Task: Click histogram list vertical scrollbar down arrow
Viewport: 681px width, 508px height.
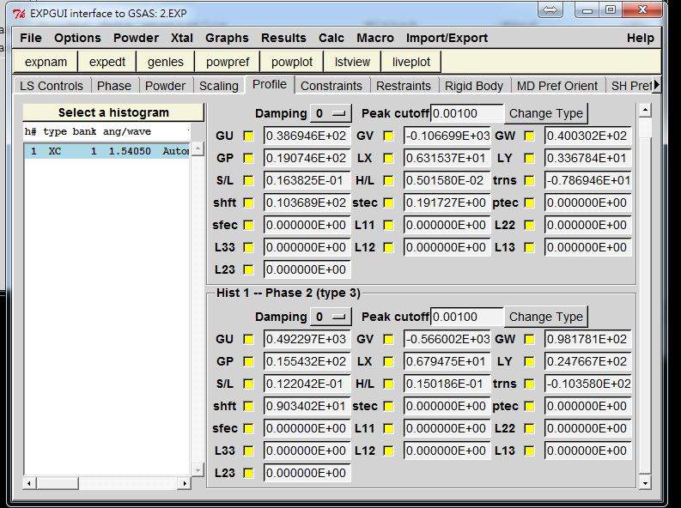Action: point(198,470)
